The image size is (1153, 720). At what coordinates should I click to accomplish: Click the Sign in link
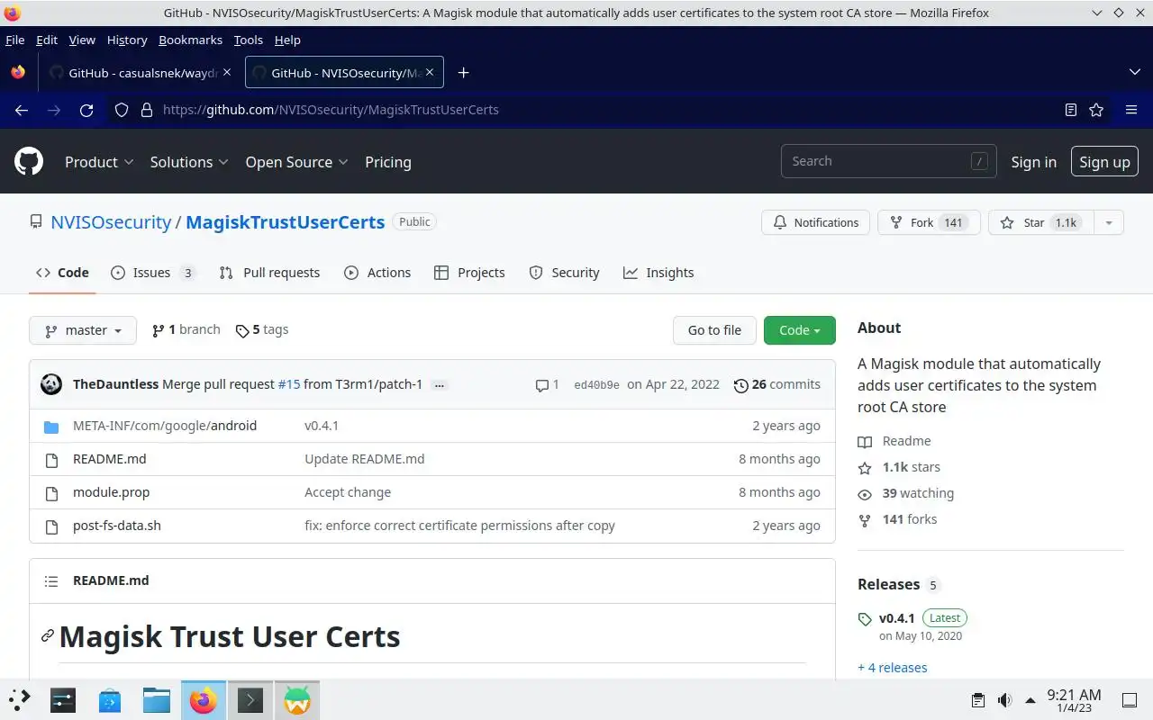pyautogui.click(x=1033, y=162)
